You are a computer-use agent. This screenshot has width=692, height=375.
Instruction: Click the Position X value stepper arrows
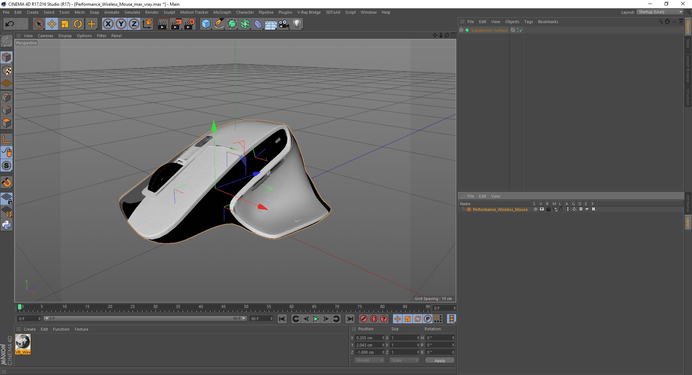(x=383, y=338)
